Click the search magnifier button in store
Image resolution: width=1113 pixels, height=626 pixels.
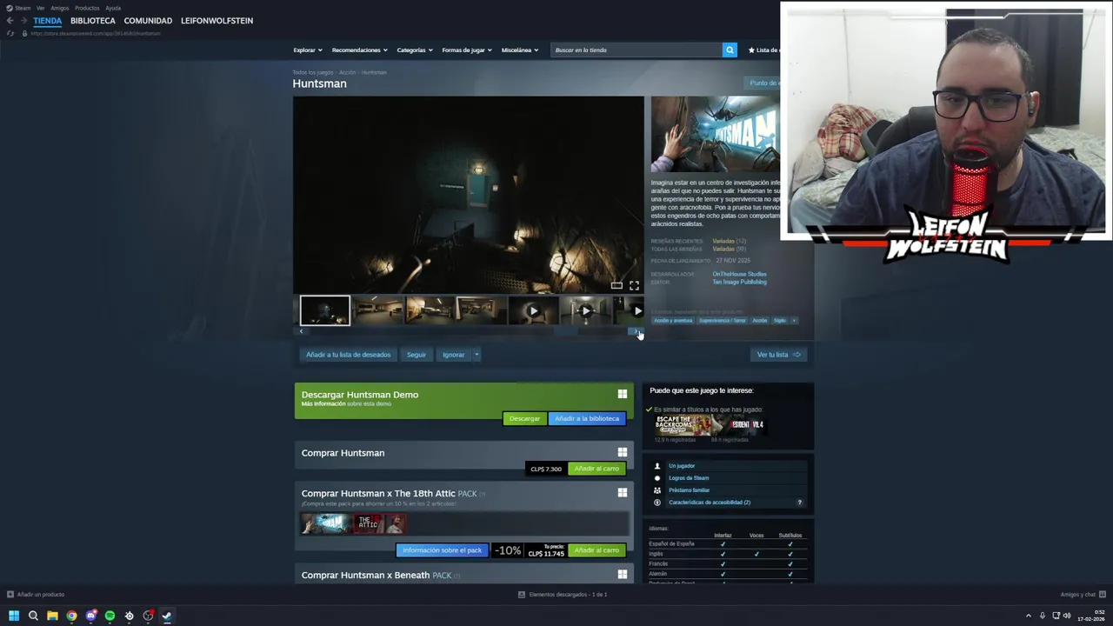730,50
